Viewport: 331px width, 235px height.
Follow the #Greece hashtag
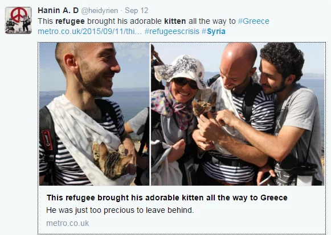(254, 21)
